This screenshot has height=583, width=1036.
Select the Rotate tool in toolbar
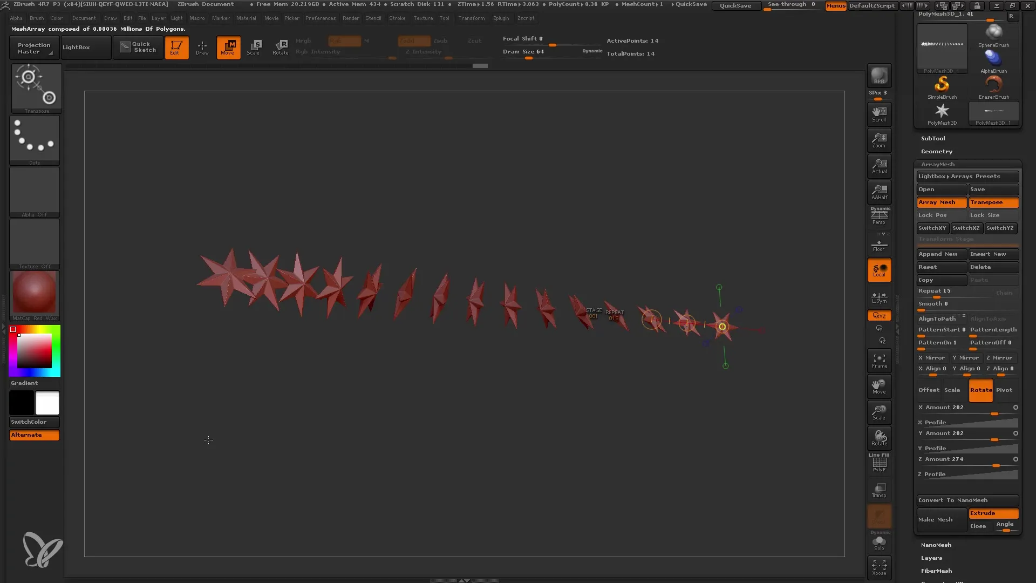(x=281, y=47)
